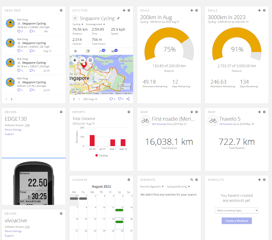The width and height of the screenshot is (272, 240).
Task: Click the 75% goal progress gauge
Action: (x=169, y=44)
